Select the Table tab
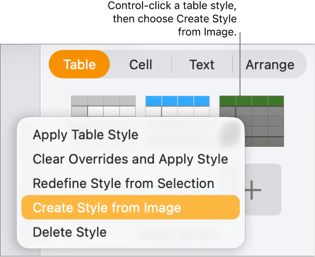 (79, 64)
